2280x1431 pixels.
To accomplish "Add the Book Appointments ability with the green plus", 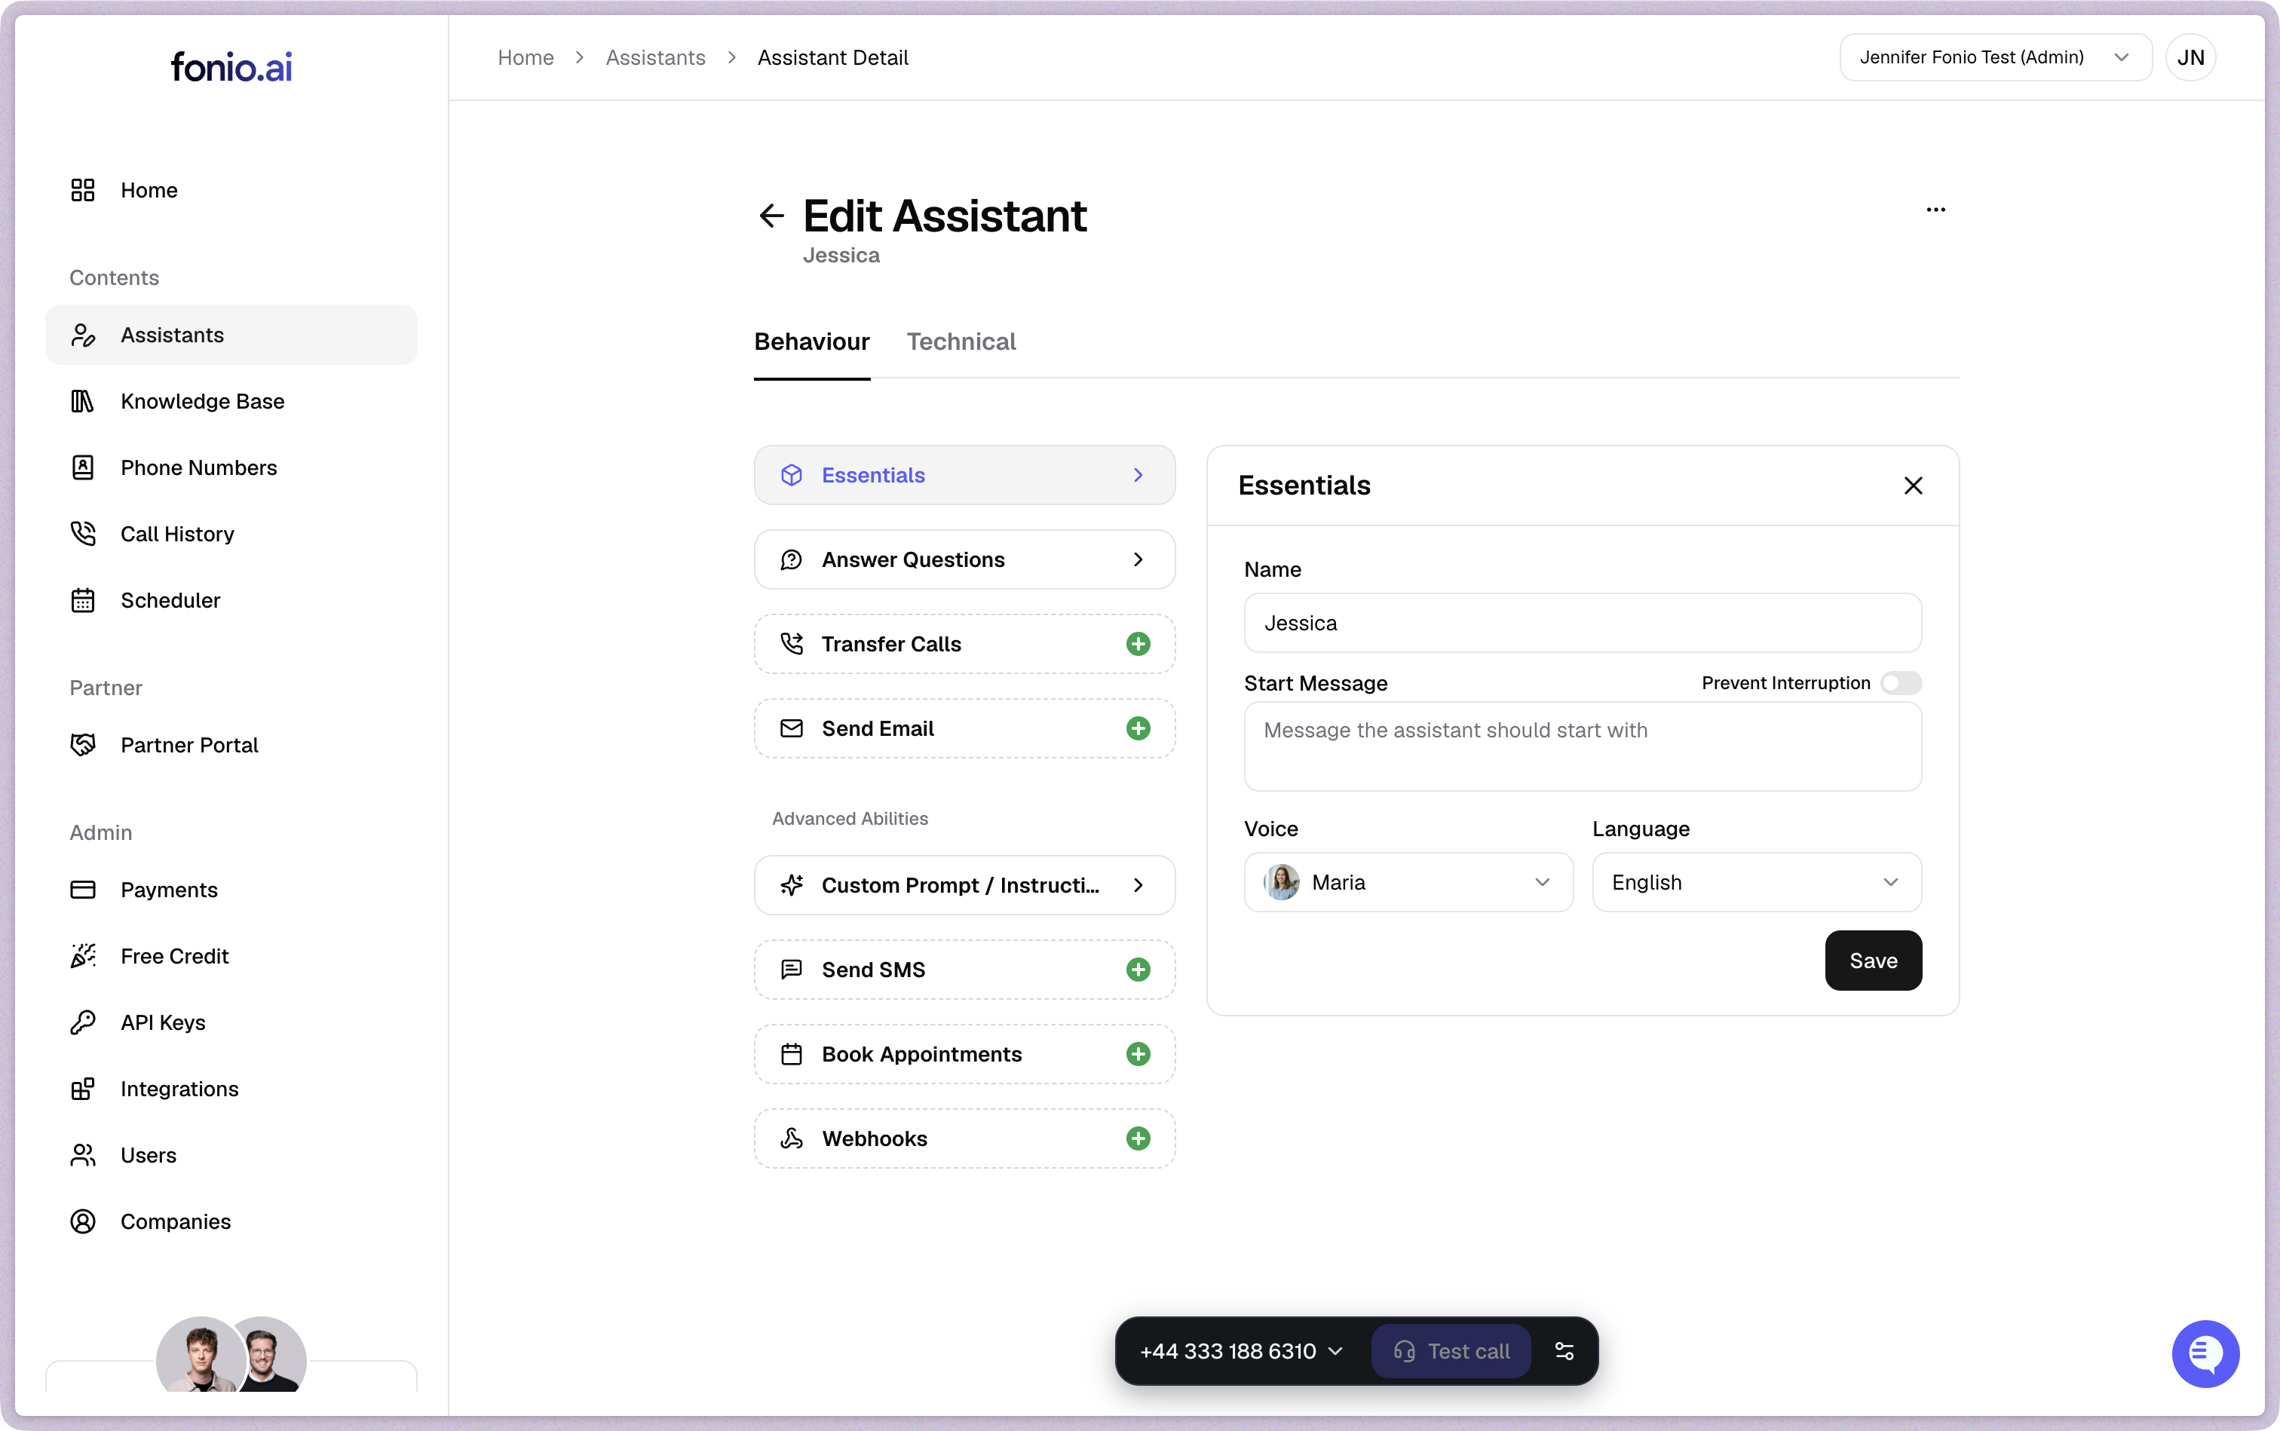I will coord(1138,1054).
